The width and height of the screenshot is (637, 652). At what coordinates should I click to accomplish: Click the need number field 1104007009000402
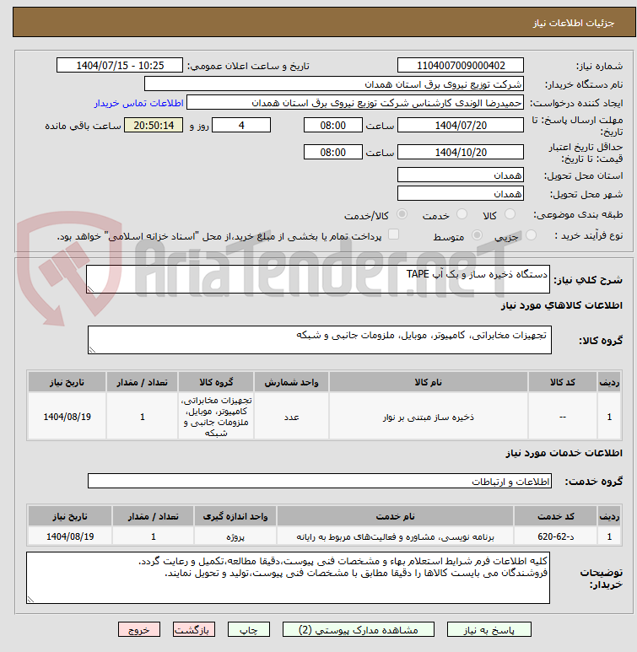coord(460,65)
